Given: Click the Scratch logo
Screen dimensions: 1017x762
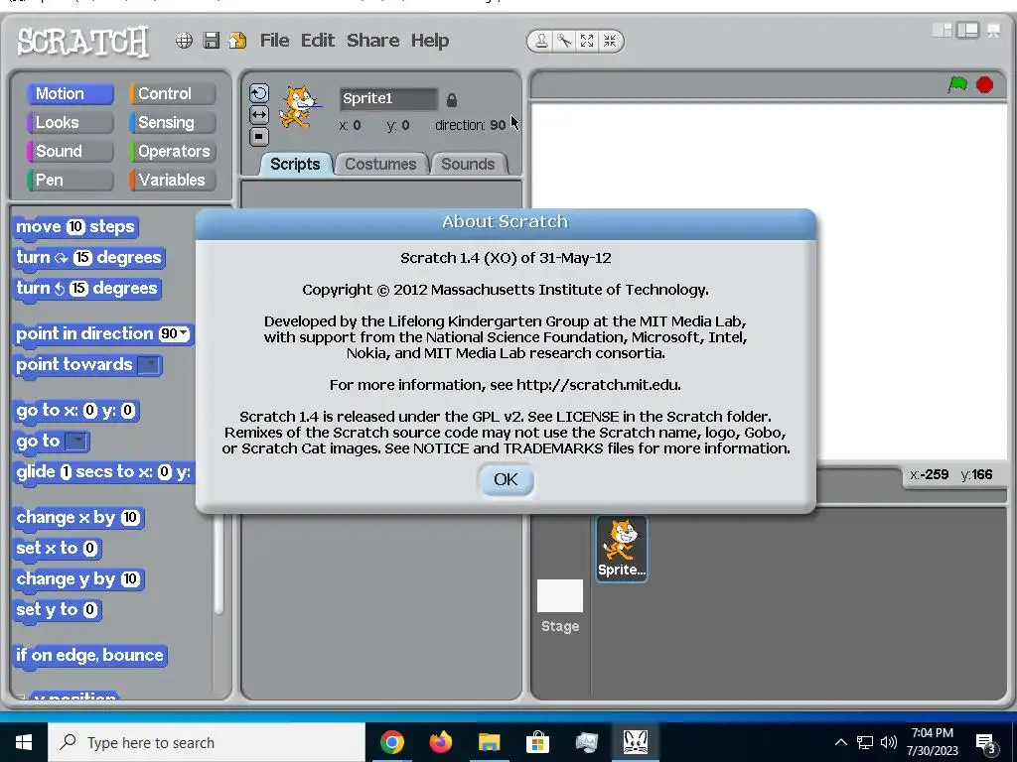Looking at the screenshot, I should tap(83, 42).
